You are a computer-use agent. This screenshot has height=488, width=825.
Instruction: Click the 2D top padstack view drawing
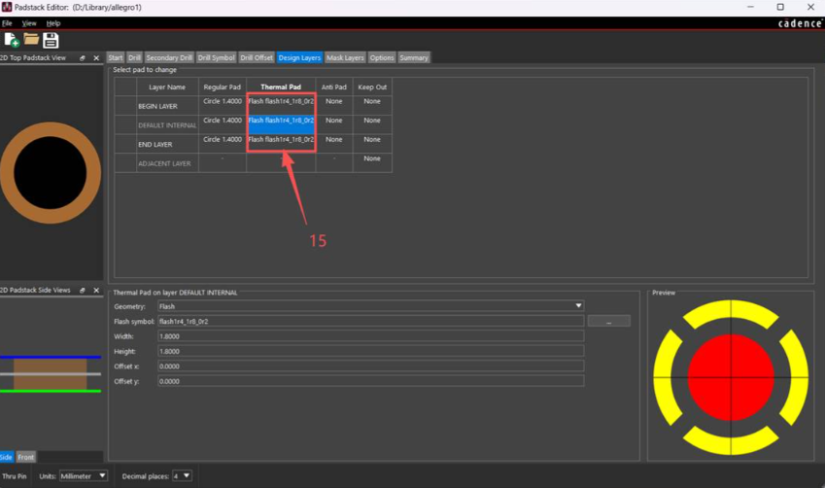[50, 173]
